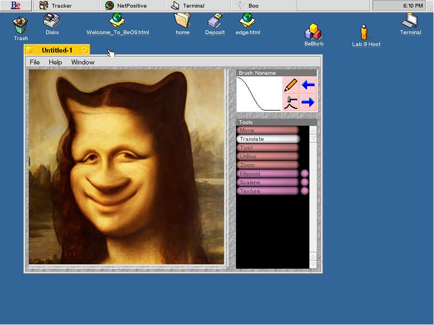This screenshot has height=325, width=434.
Task: Select the Move tool
Action: pyautogui.click(x=268, y=130)
